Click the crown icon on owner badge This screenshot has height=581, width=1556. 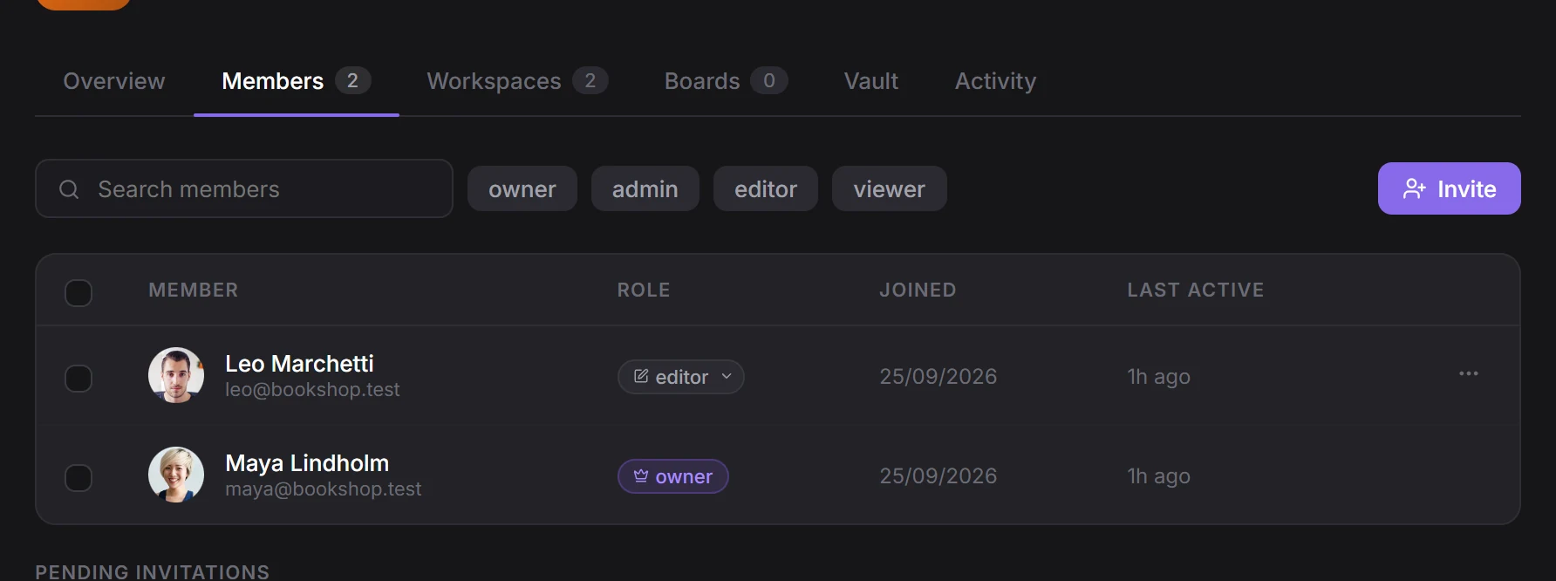(641, 475)
